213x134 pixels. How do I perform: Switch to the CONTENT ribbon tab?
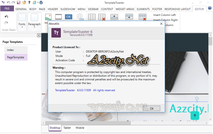click(x=107, y=9)
